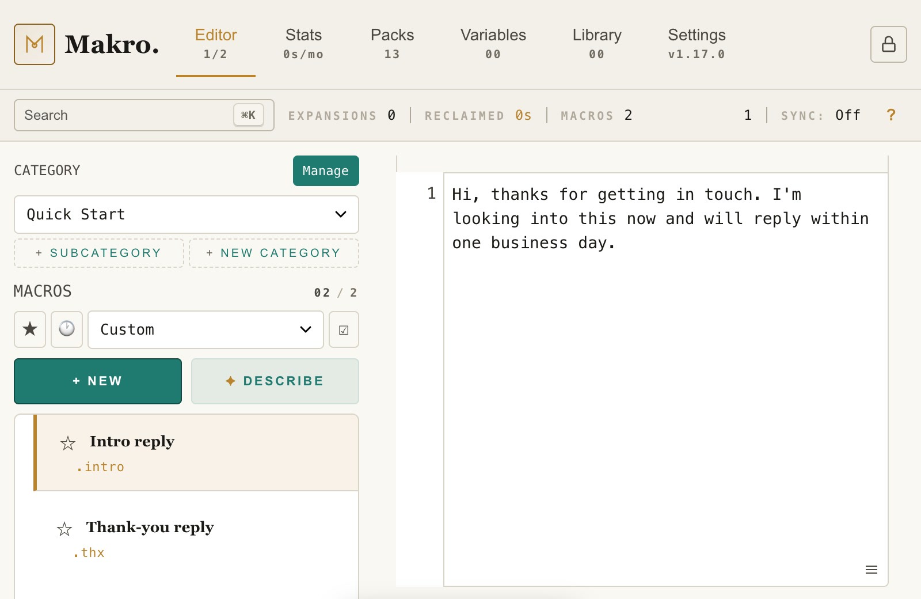
Task: Open the editor hamburger menu icon
Action: 871,570
